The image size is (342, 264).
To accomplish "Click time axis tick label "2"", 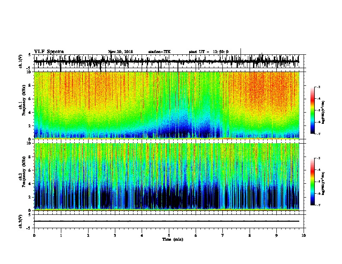I will [x=88, y=235].
